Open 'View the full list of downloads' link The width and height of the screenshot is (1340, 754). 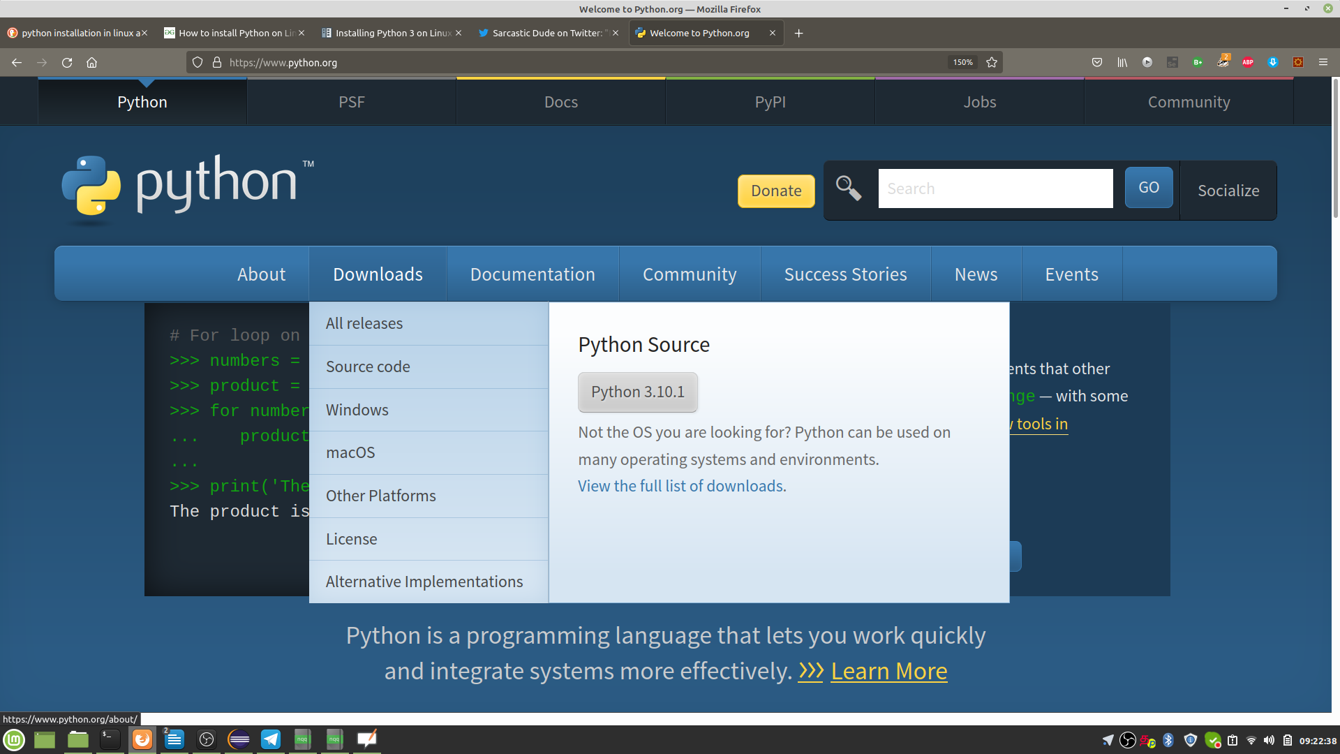[682, 486]
